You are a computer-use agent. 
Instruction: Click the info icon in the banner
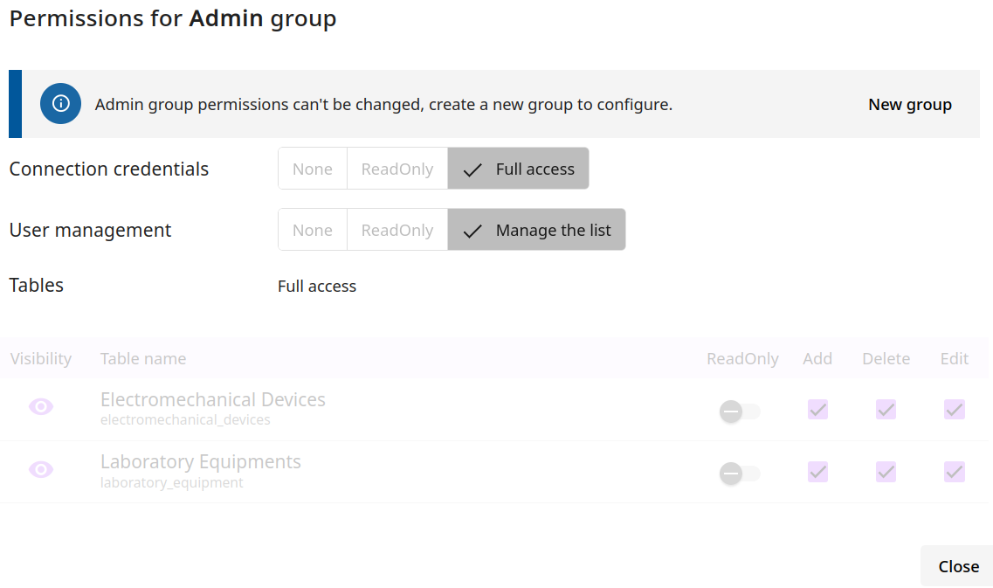coord(60,104)
